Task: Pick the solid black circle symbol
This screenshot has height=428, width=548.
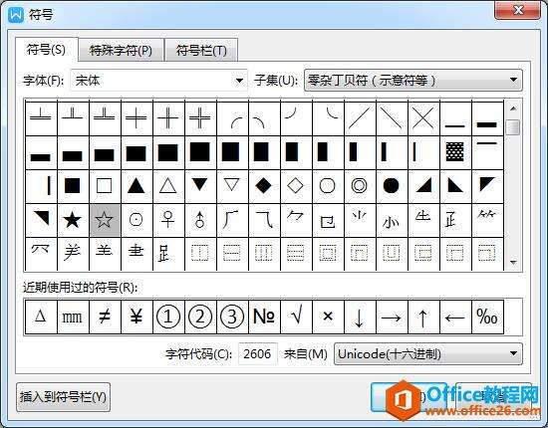Action: [x=392, y=186]
